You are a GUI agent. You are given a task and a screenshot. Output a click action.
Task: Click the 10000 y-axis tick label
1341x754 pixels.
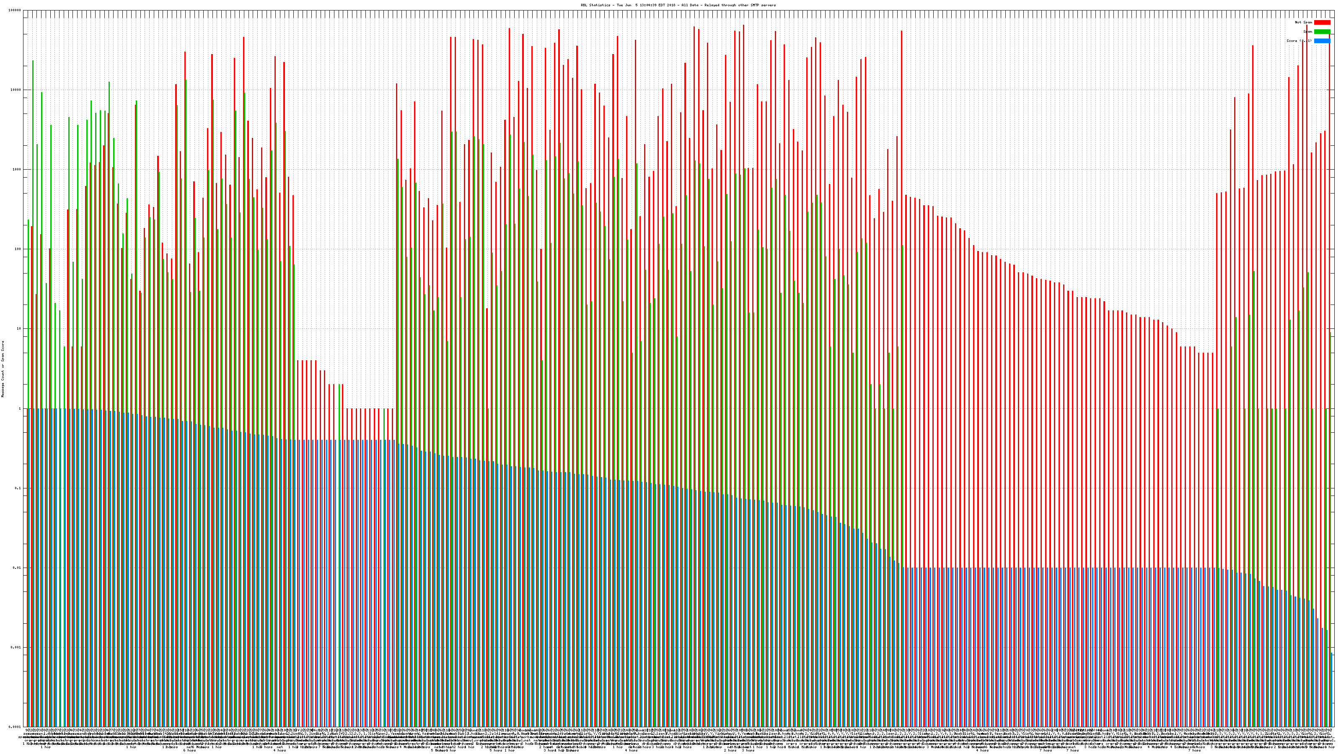[16, 90]
